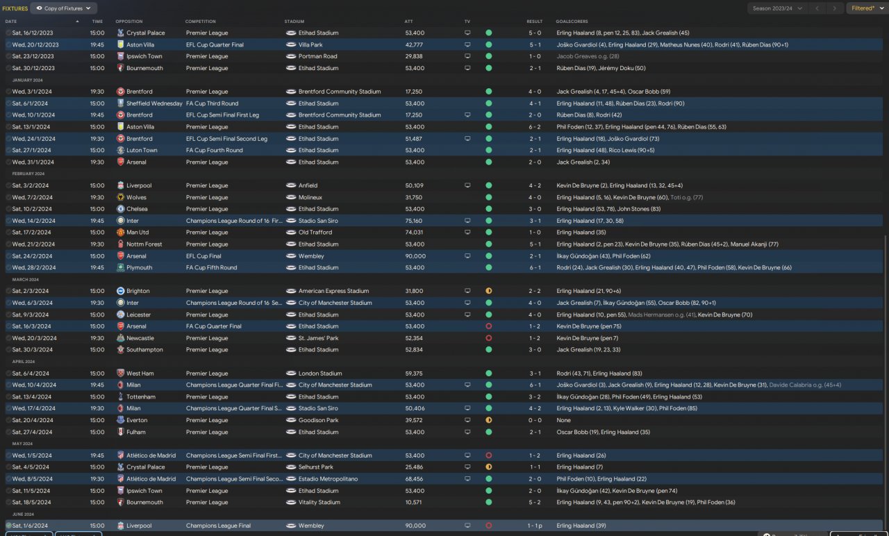Sort by the Time column header
The image size is (889, 536).
tap(97, 22)
